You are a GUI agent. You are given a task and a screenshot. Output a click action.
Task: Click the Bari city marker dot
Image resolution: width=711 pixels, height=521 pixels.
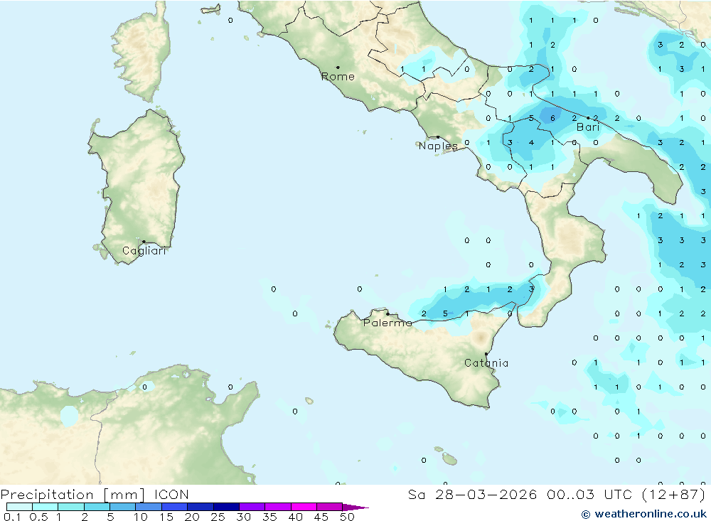[589, 118]
